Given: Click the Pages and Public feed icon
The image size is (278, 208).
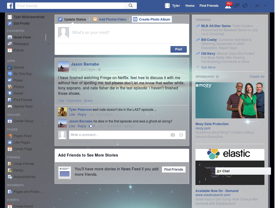Looking at the screenshot, I should (10, 192).
